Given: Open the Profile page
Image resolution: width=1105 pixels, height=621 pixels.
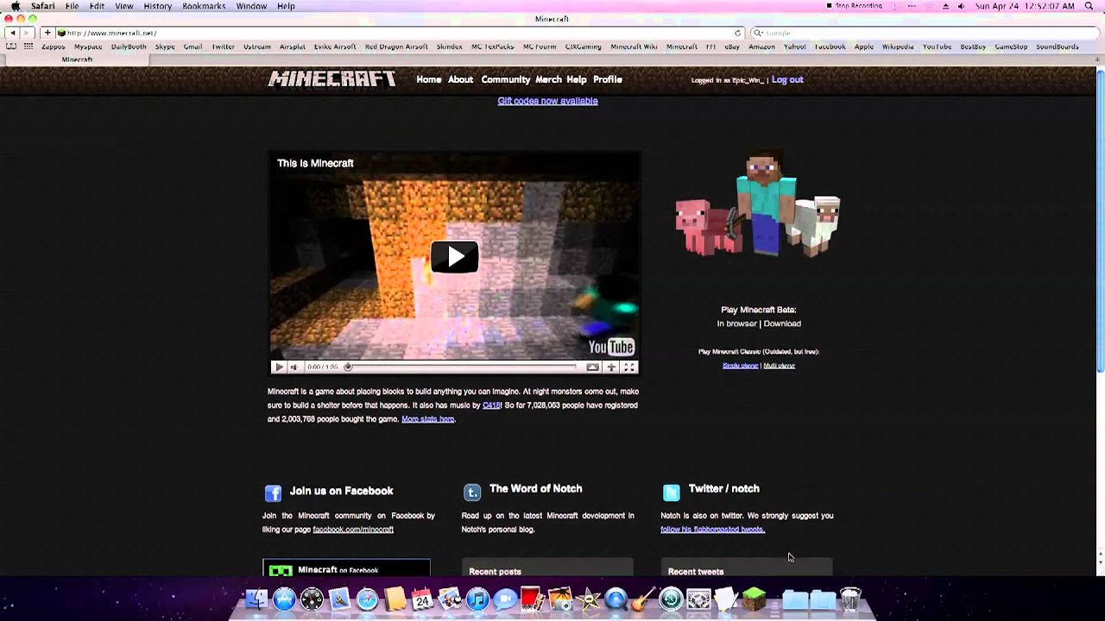Looking at the screenshot, I should point(608,79).
